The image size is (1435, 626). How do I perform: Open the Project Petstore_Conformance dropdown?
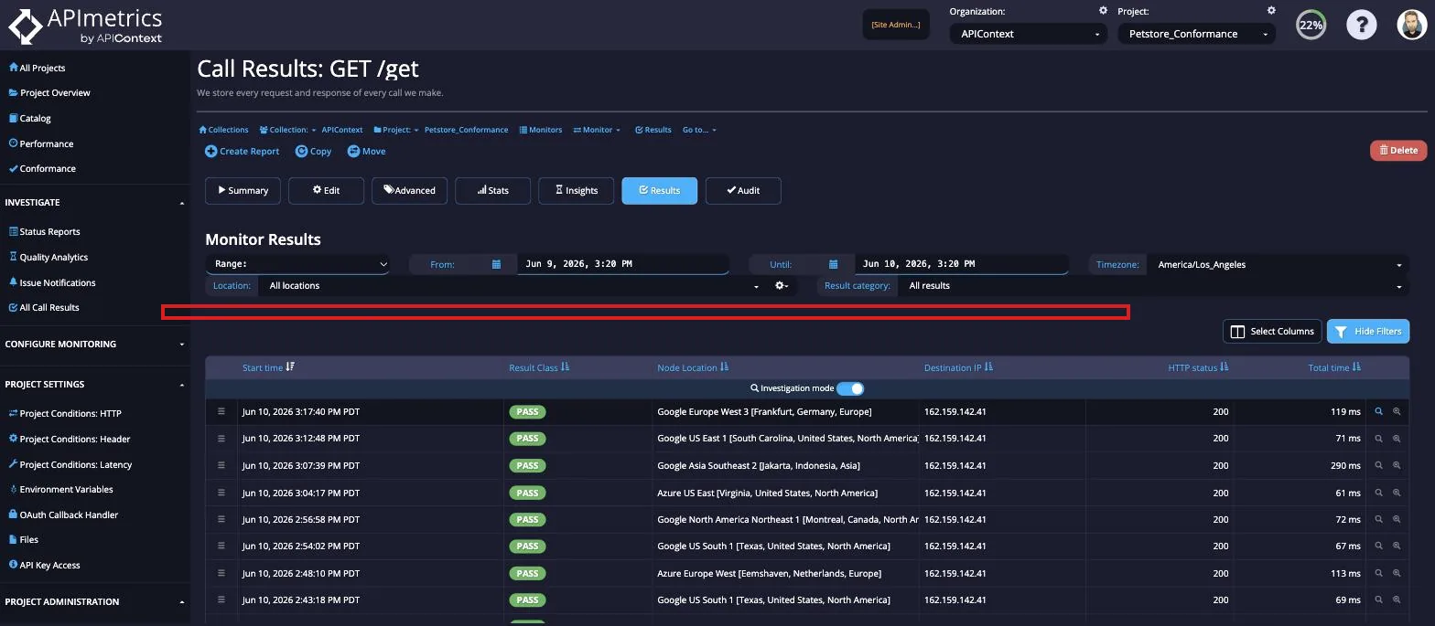pyautogui.click(x=1198, y=34)
